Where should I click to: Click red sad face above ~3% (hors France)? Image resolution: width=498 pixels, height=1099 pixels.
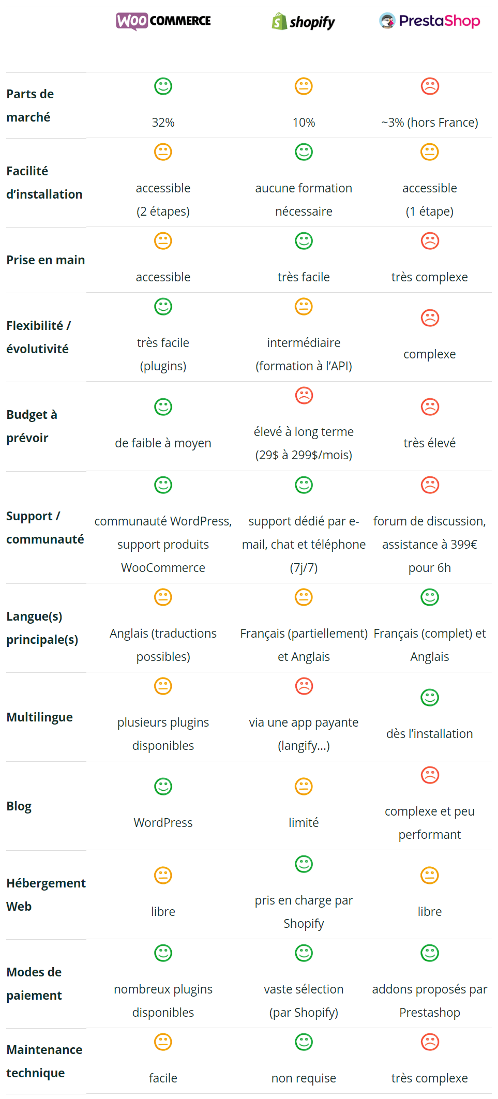pyautogui.click(x=430, y=86)
